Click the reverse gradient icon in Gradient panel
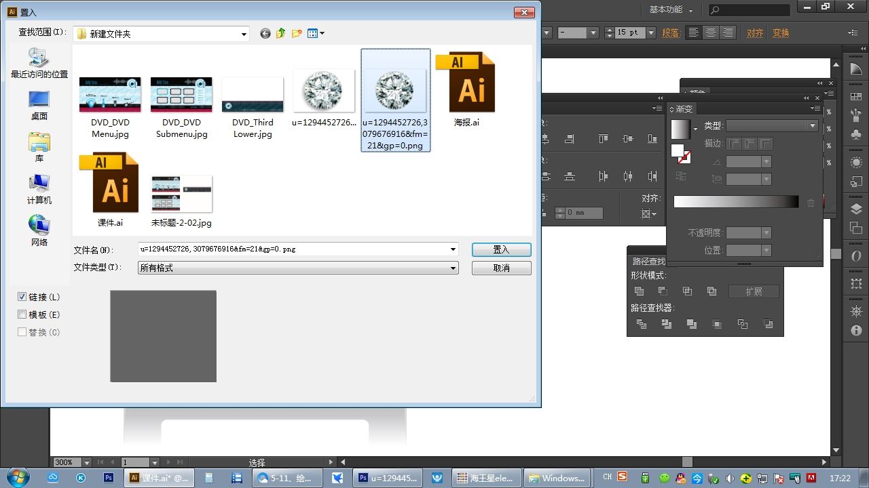This screenshot has height=488, width=869. pyautogui.click(x=681, y=176)
